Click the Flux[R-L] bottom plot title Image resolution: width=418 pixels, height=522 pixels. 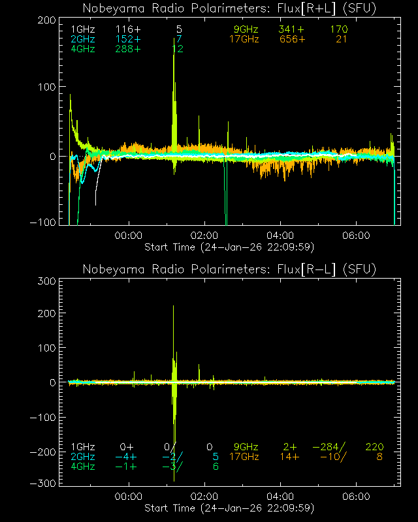[x=229, y=269]
